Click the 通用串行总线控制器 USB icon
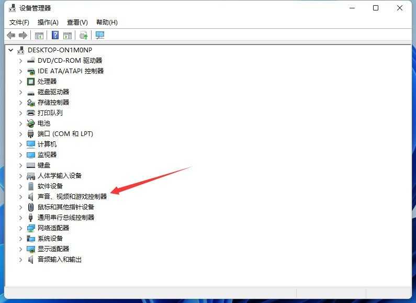 pos(31,218)
